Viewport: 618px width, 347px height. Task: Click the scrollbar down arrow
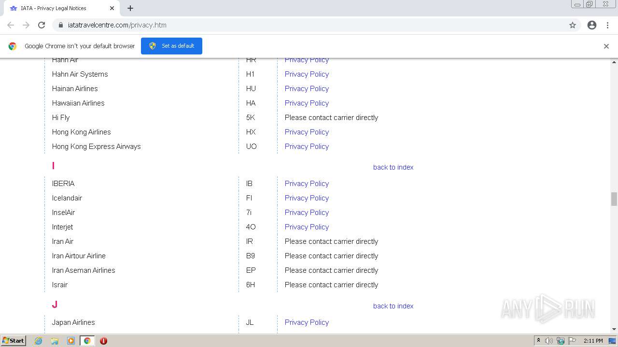point(614,329)
